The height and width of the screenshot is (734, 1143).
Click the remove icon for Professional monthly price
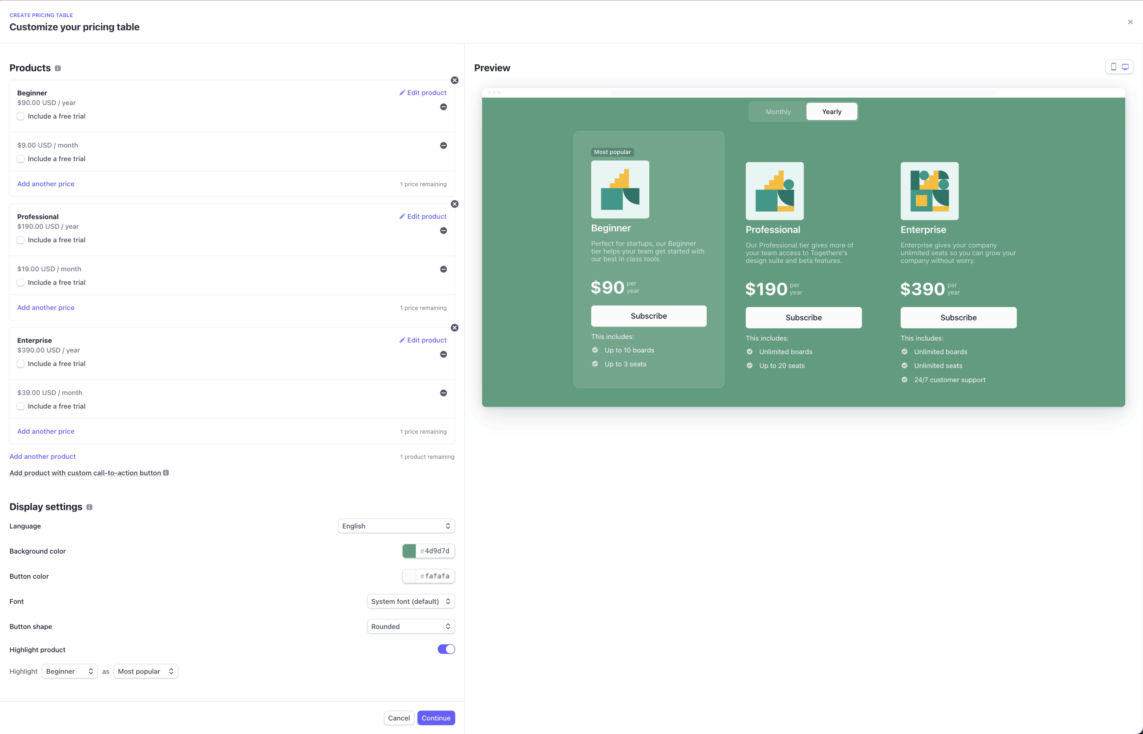pos(443,269)
